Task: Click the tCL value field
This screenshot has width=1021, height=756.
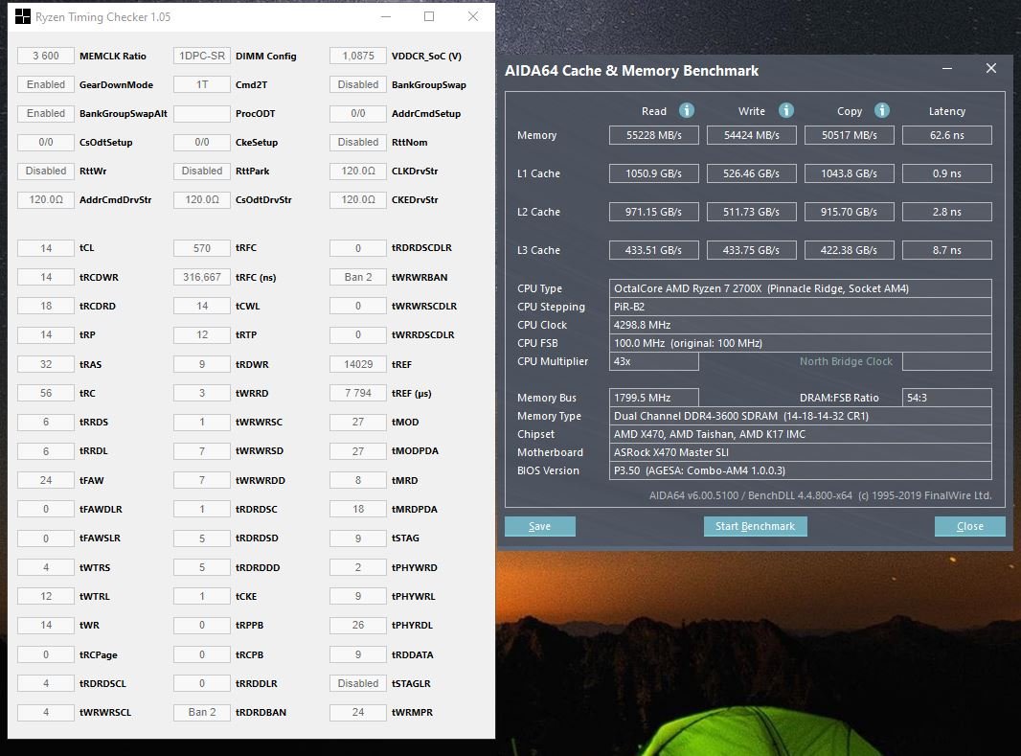Action: (46, 248)
